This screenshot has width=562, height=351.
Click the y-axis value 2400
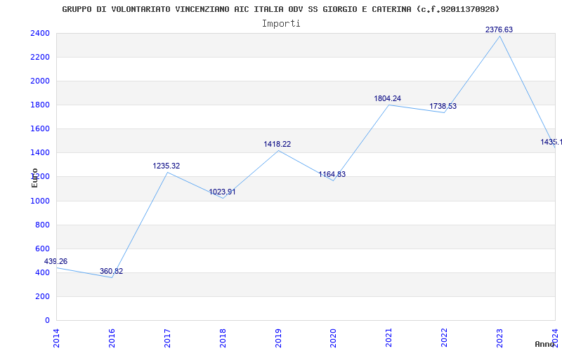[40, 33]
